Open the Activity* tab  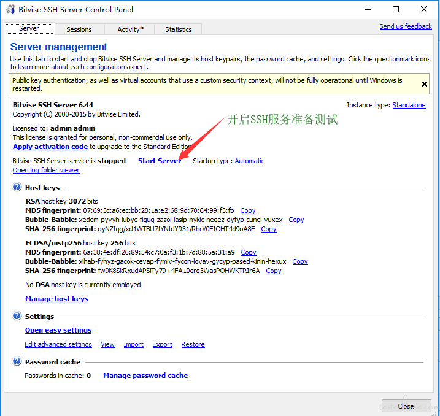pos(130,29)
